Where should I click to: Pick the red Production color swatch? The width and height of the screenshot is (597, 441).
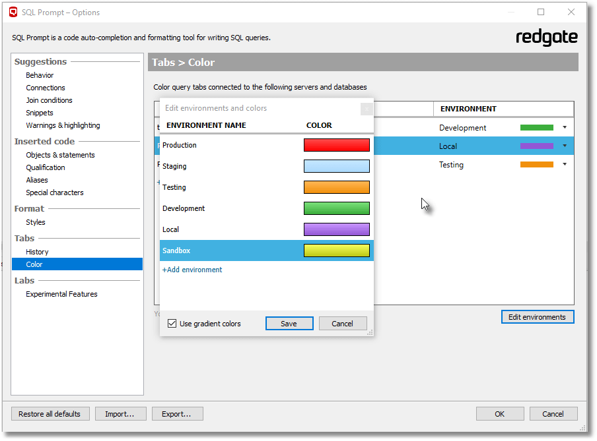click(336, 145)
